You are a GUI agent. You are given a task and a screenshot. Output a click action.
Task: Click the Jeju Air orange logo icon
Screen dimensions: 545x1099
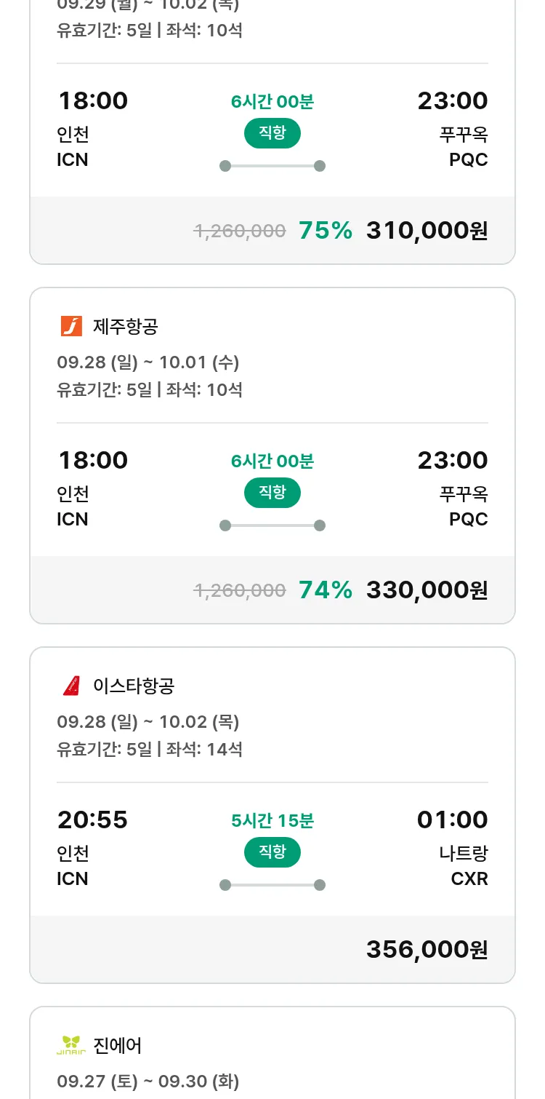click(71, 326)
